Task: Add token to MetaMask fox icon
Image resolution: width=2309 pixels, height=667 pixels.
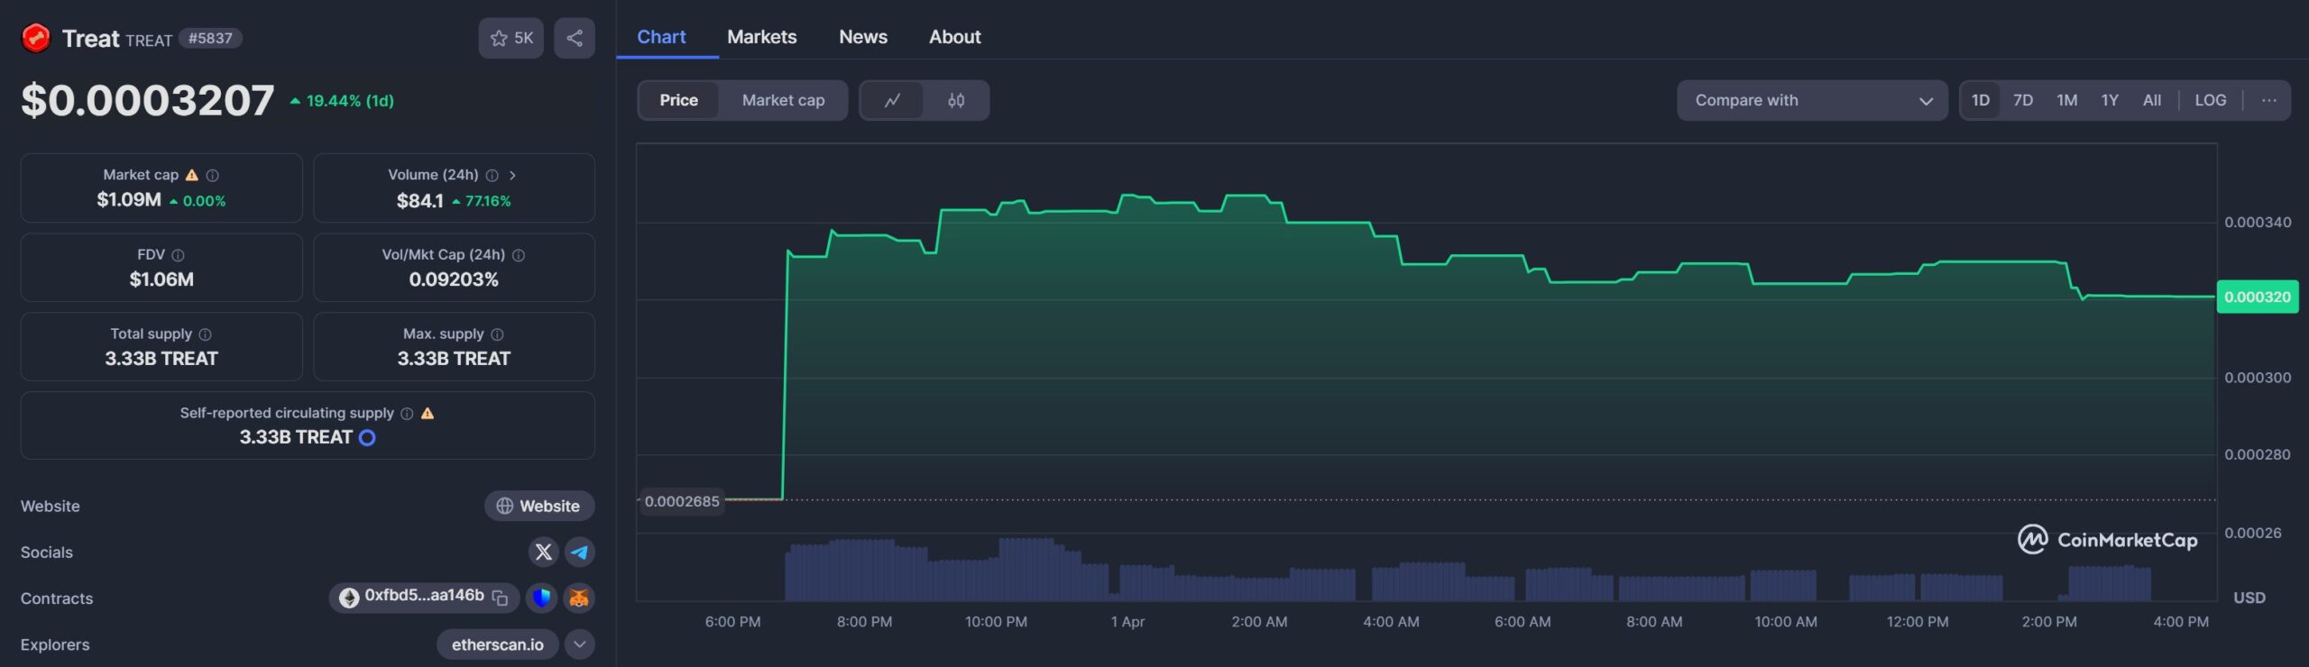Action: [x=579, y=597]
